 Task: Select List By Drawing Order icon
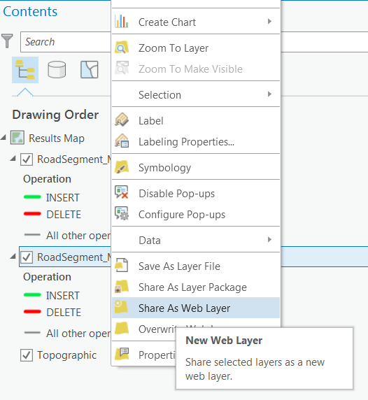[x=25, y=70]
